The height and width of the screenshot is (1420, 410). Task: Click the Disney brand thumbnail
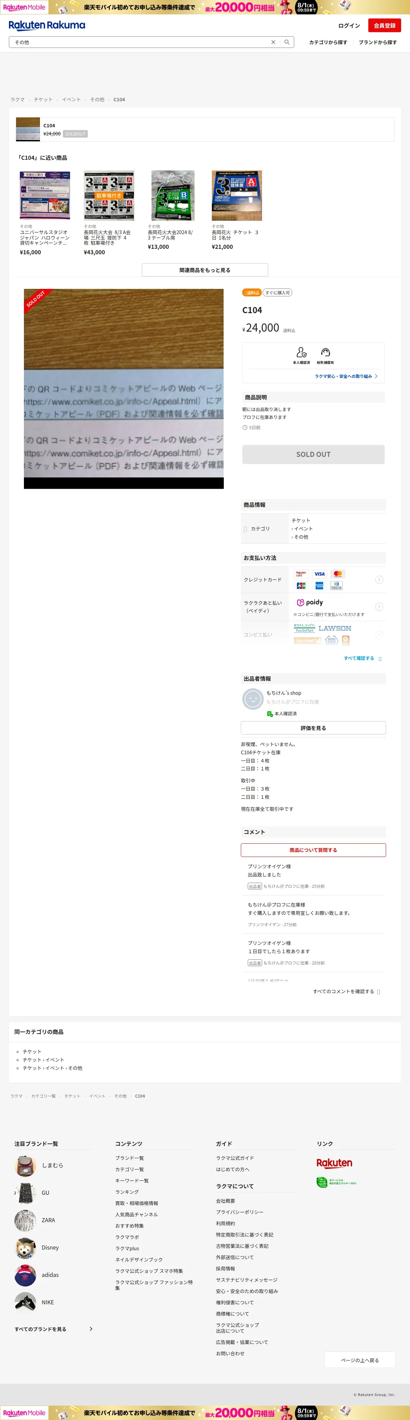coord(25,1248)
